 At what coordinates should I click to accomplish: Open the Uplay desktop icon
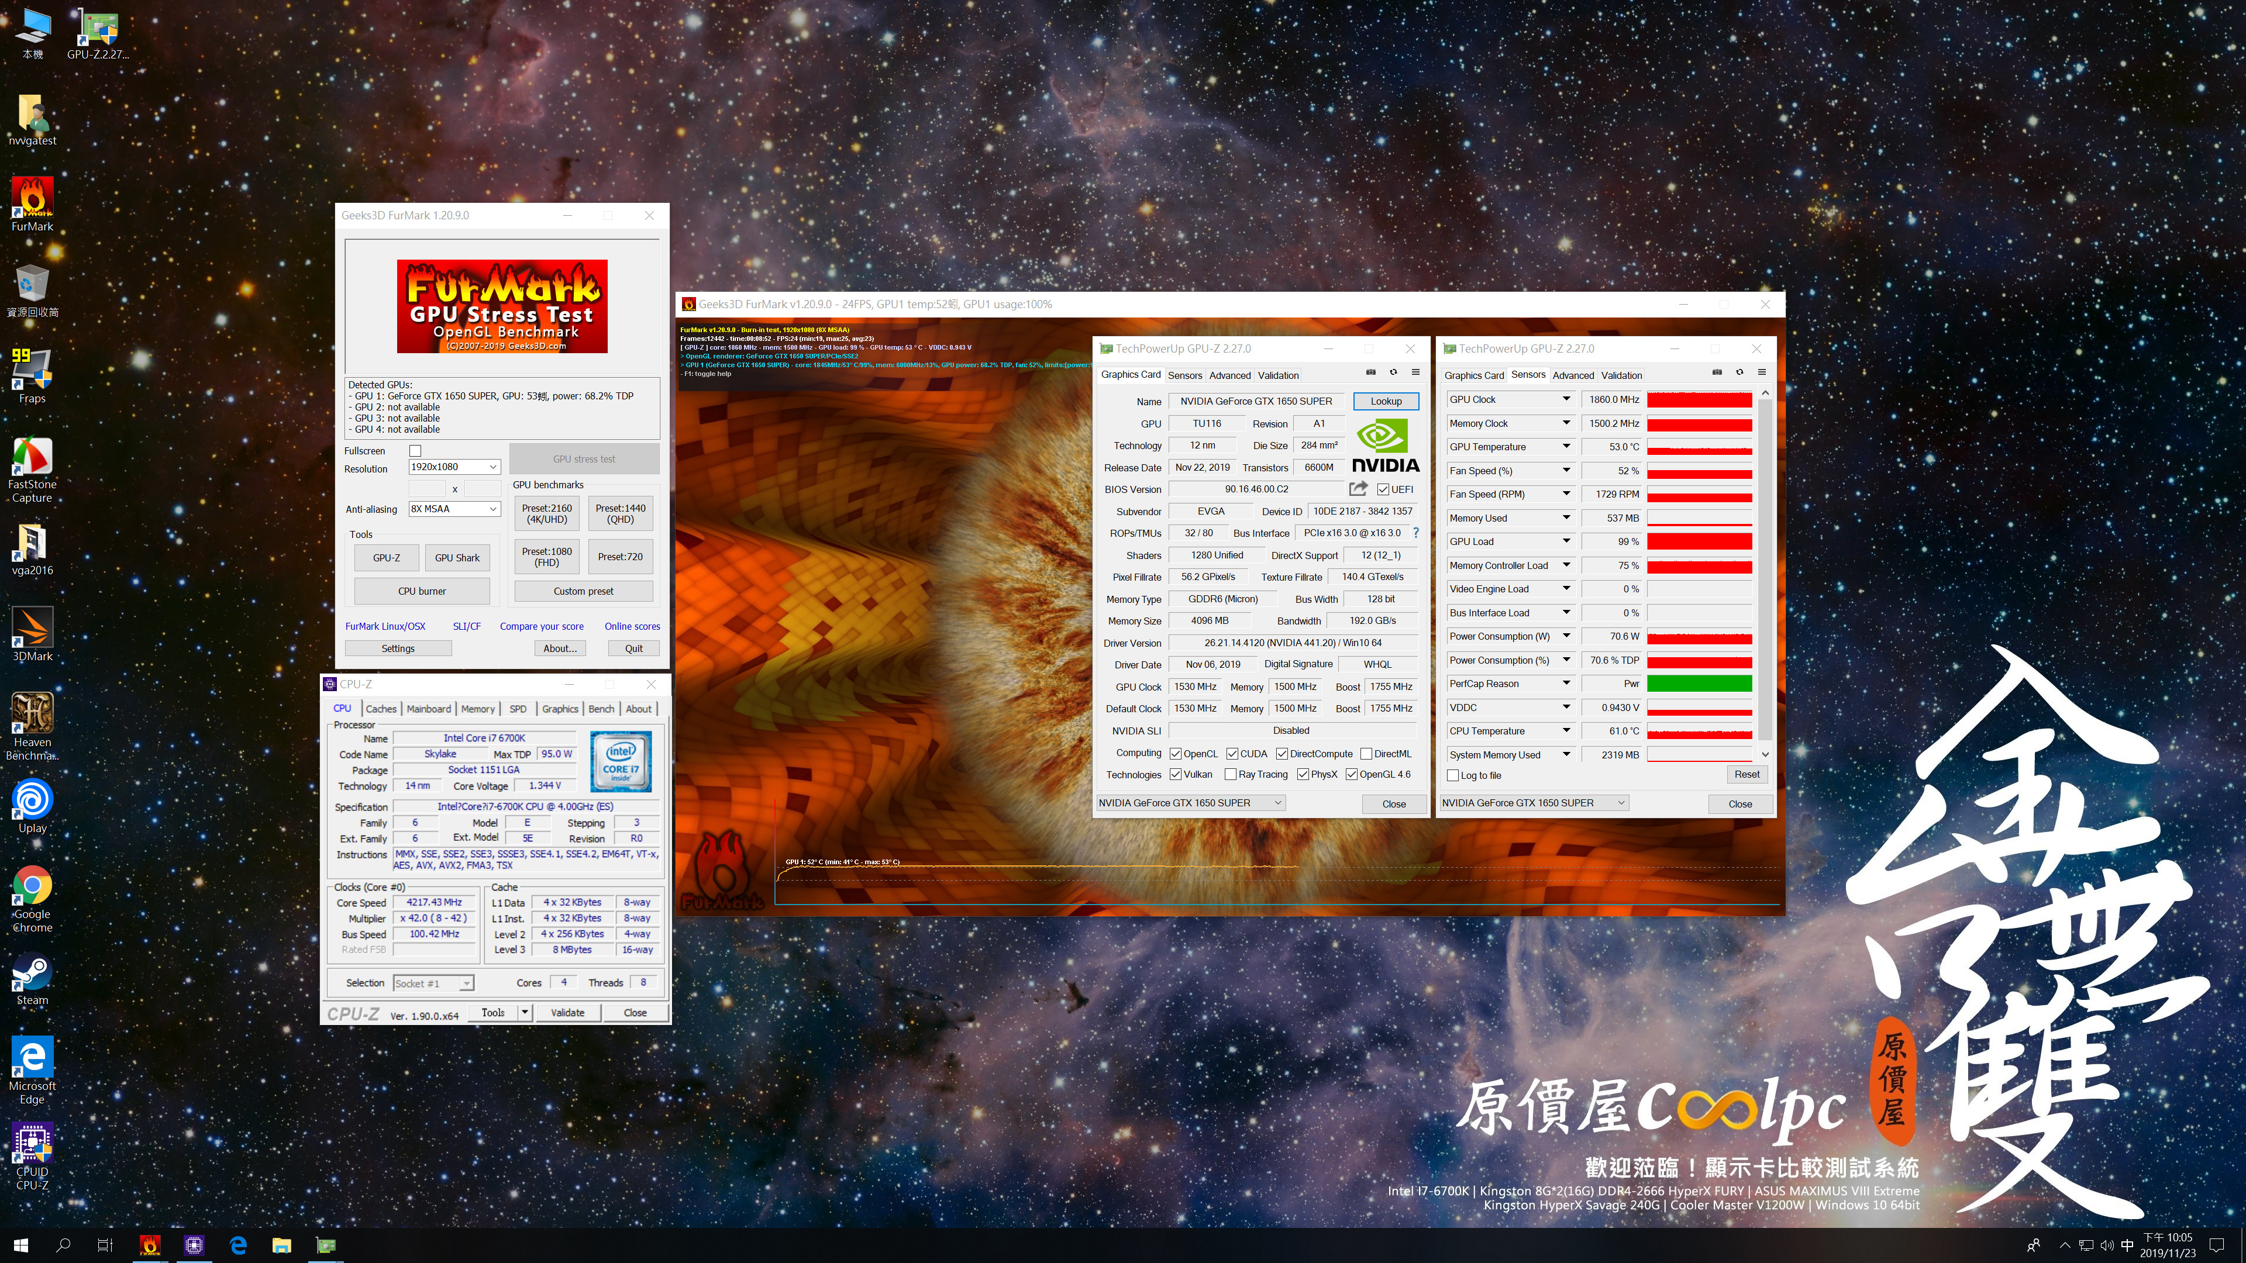(32, 805)
